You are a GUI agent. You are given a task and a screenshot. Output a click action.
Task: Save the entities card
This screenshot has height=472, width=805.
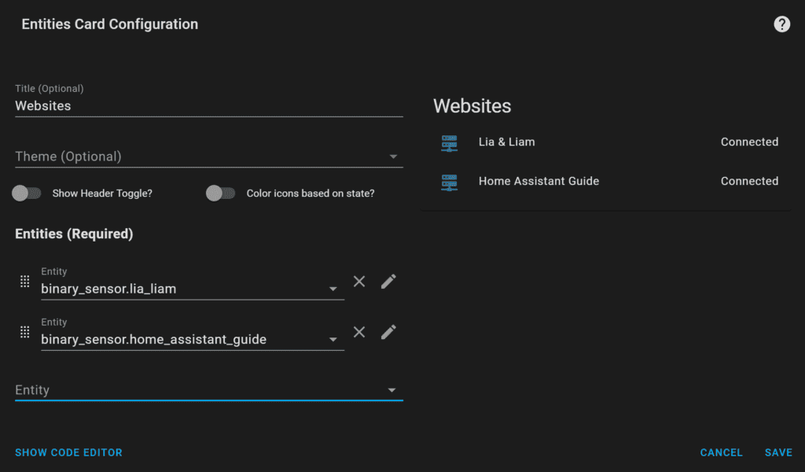[778, 452]
